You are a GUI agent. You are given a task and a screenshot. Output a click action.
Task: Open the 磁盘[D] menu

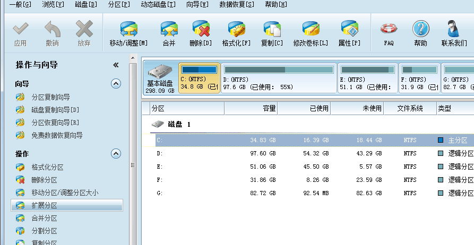86,5
